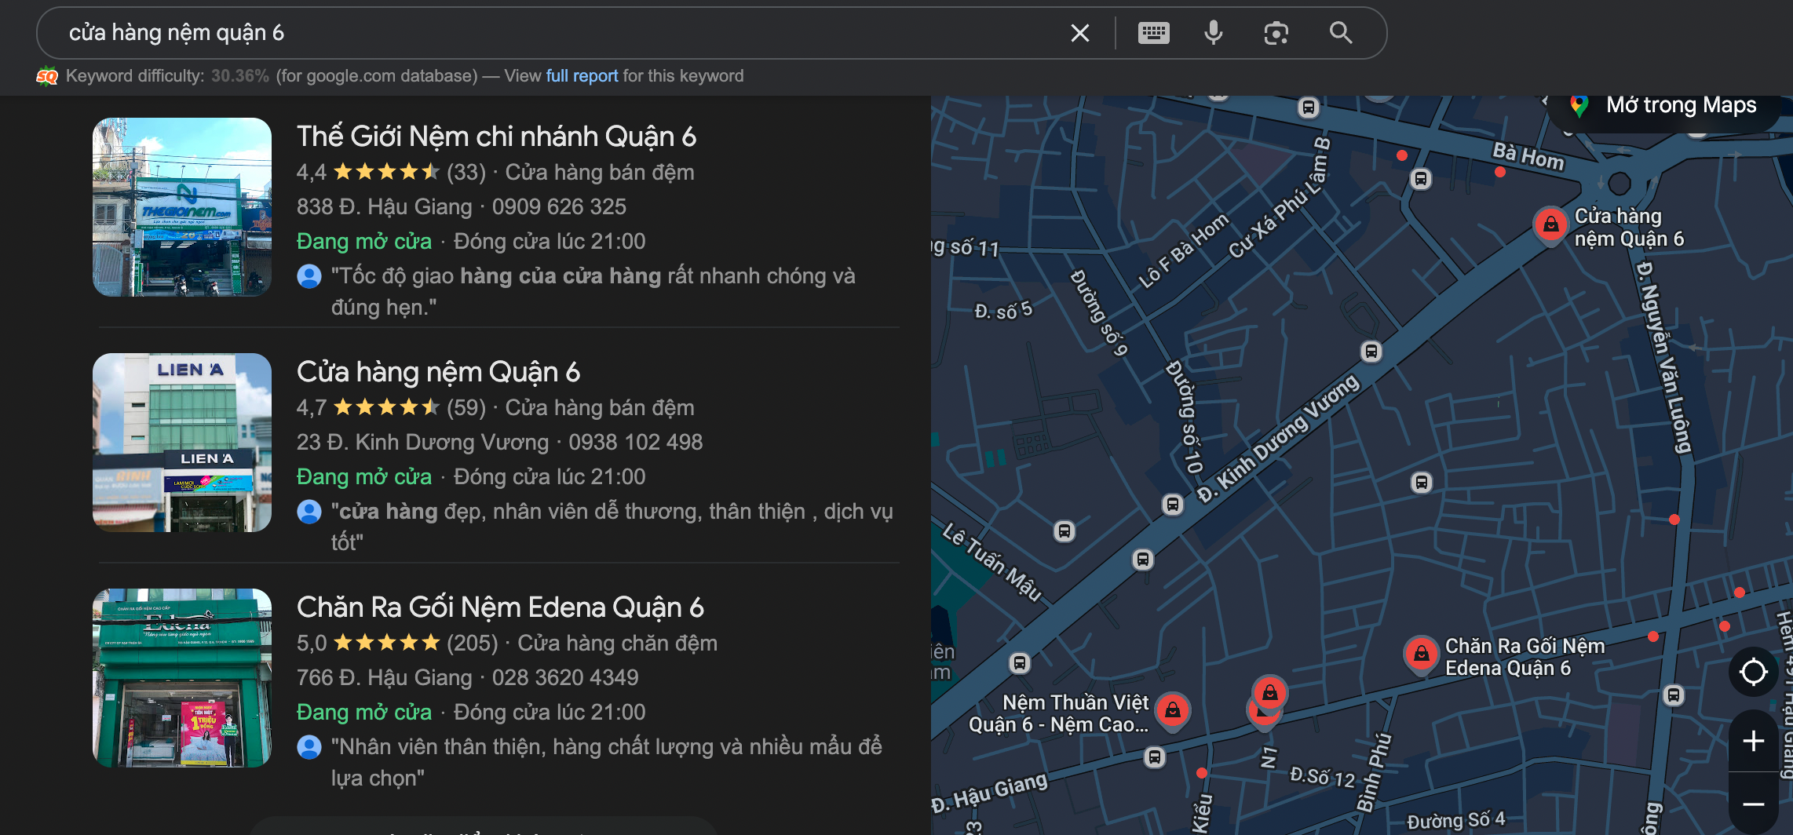Click phone number 0938 102 498
This screenshot has width=1793, height=835.
click(x=635, y=442)
